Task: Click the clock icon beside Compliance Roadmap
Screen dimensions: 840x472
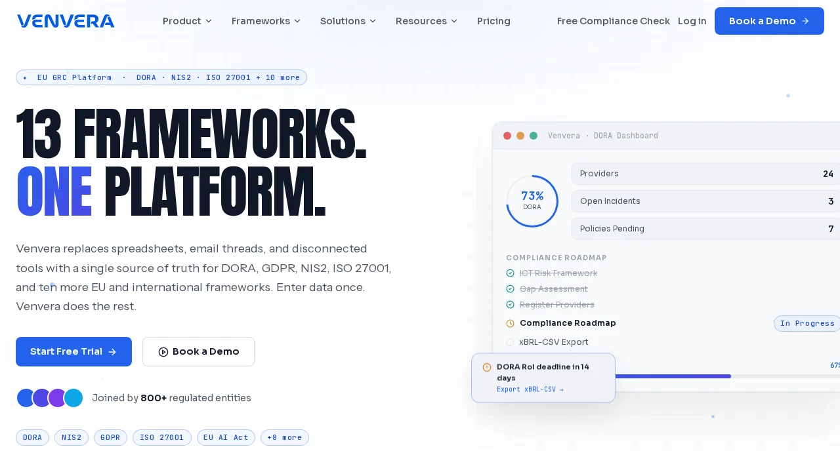Action: tap(510, 323)
